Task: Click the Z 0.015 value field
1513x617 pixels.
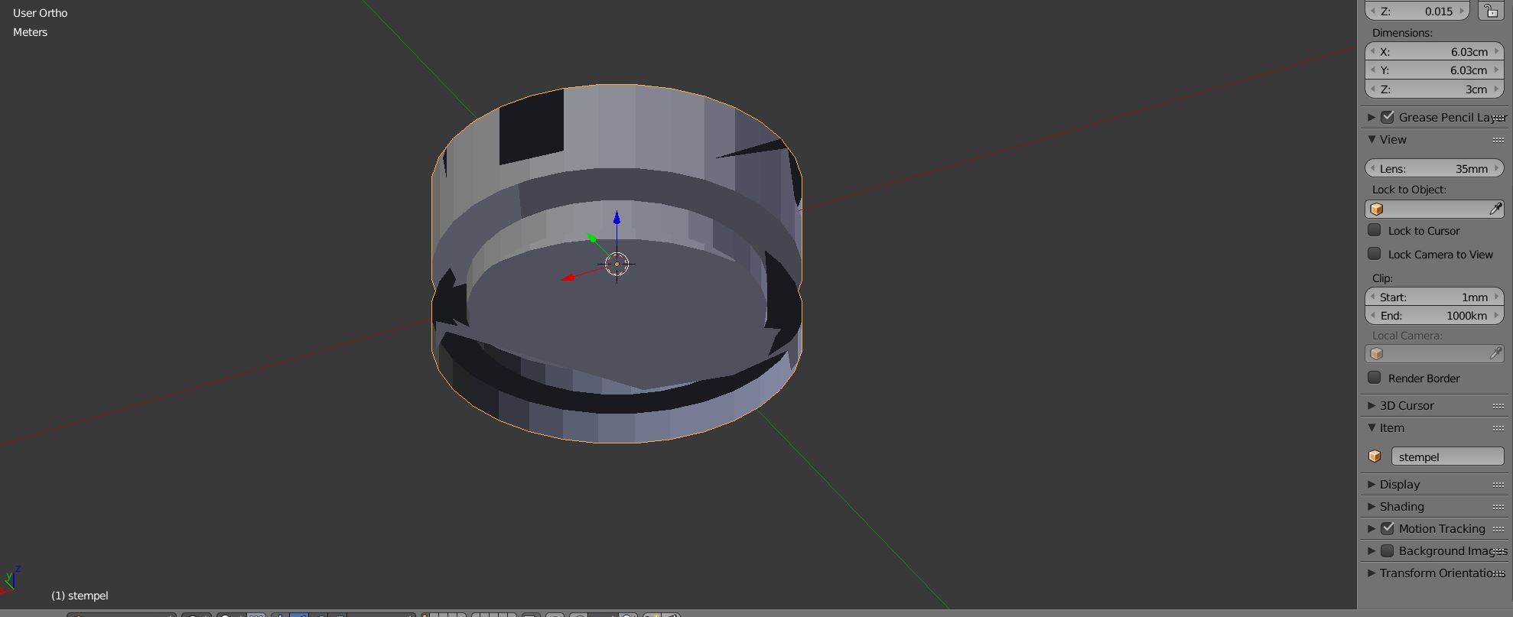Action: pyautogui.click(x=1417, y=11)
